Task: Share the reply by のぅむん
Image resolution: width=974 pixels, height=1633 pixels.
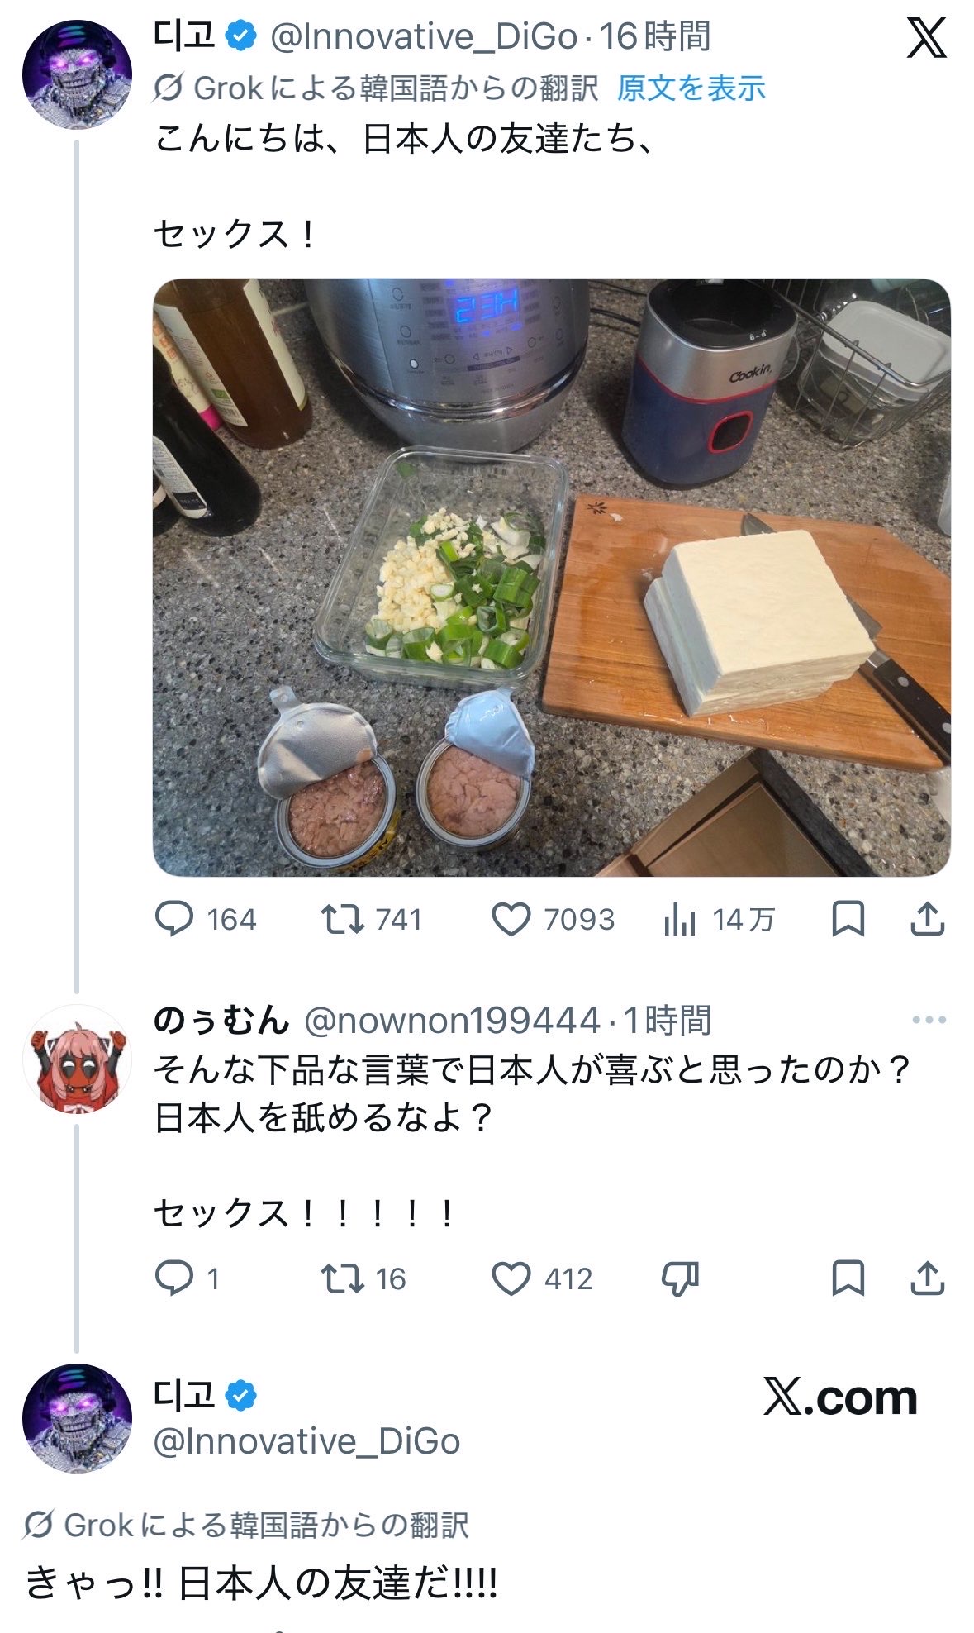Action: [927, 1278]
